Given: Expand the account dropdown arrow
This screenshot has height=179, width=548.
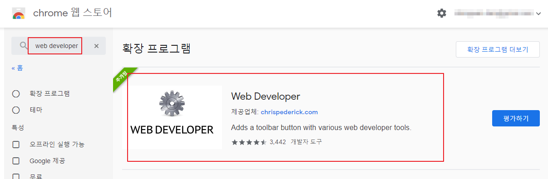Looking at the screenshot, I should (538, 14).
